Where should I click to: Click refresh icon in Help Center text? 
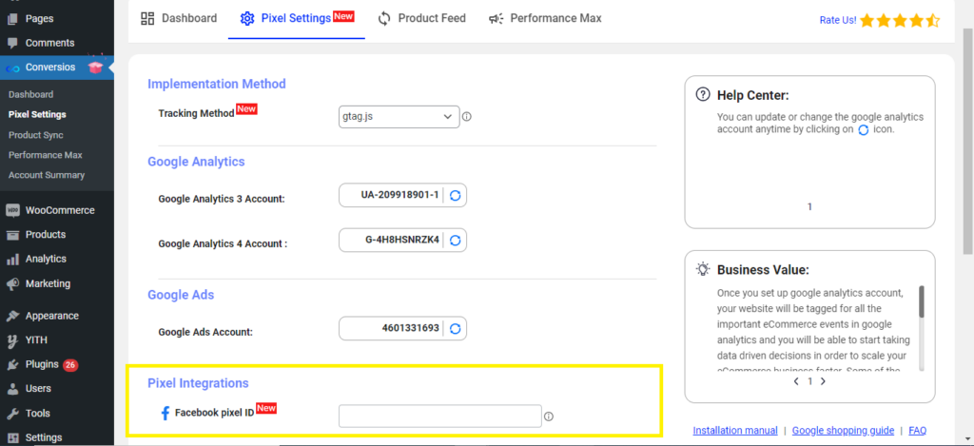[864, 130]
